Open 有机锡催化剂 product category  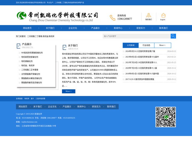point(27,61)
